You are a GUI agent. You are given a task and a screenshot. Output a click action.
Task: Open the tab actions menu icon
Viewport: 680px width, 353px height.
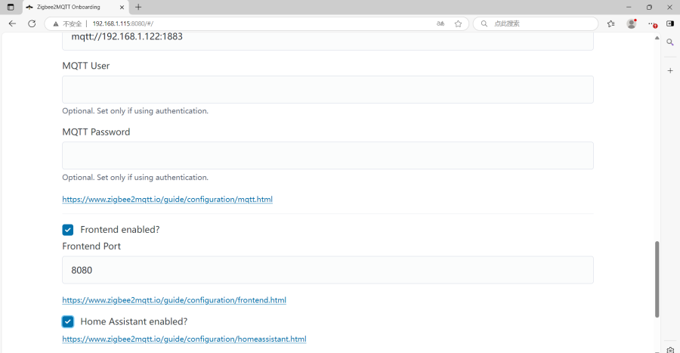[x=11, y=7]
